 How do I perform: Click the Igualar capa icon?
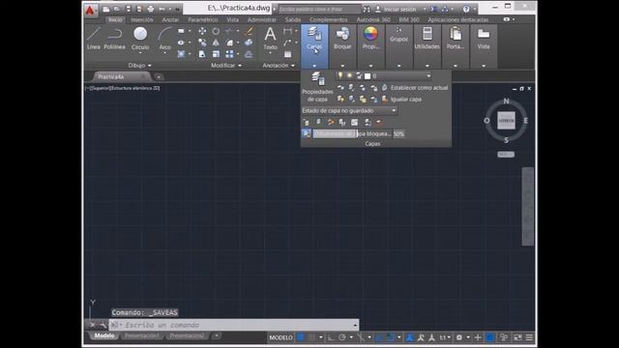point(385,99)
